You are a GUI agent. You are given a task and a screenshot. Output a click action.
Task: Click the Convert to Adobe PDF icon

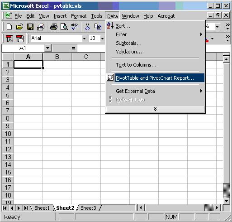[9, 39]
